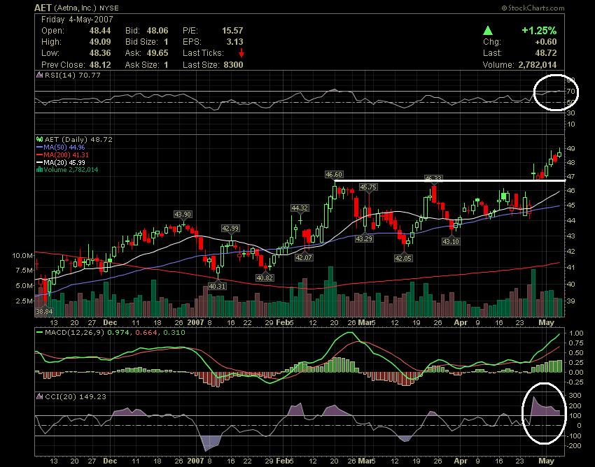
Task: Click the 'MA(20) 45.99' legend entry
Action: coord(64,162)
